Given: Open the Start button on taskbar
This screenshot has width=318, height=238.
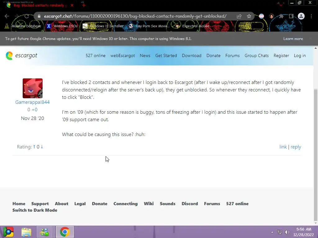Looking at the screenshot, I should pos(8,232).
